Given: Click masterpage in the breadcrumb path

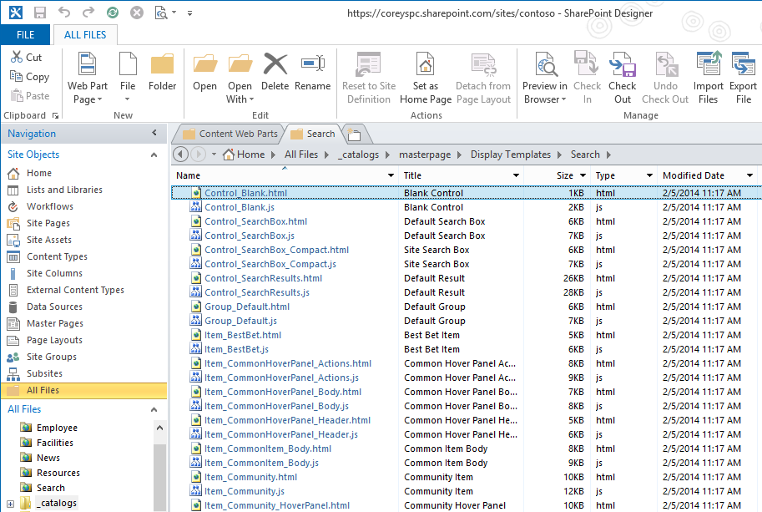Looking at the screenshot, I should click(x=425, y=155).
